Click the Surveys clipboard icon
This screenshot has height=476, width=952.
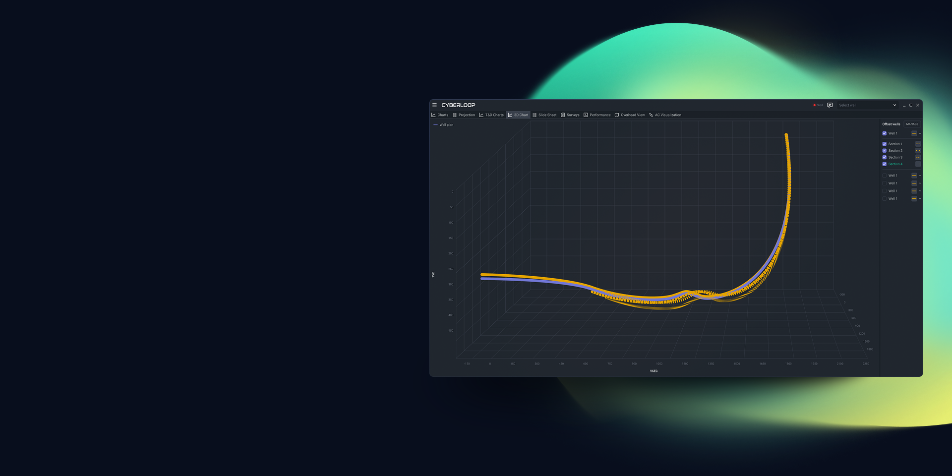coord(563,115)
